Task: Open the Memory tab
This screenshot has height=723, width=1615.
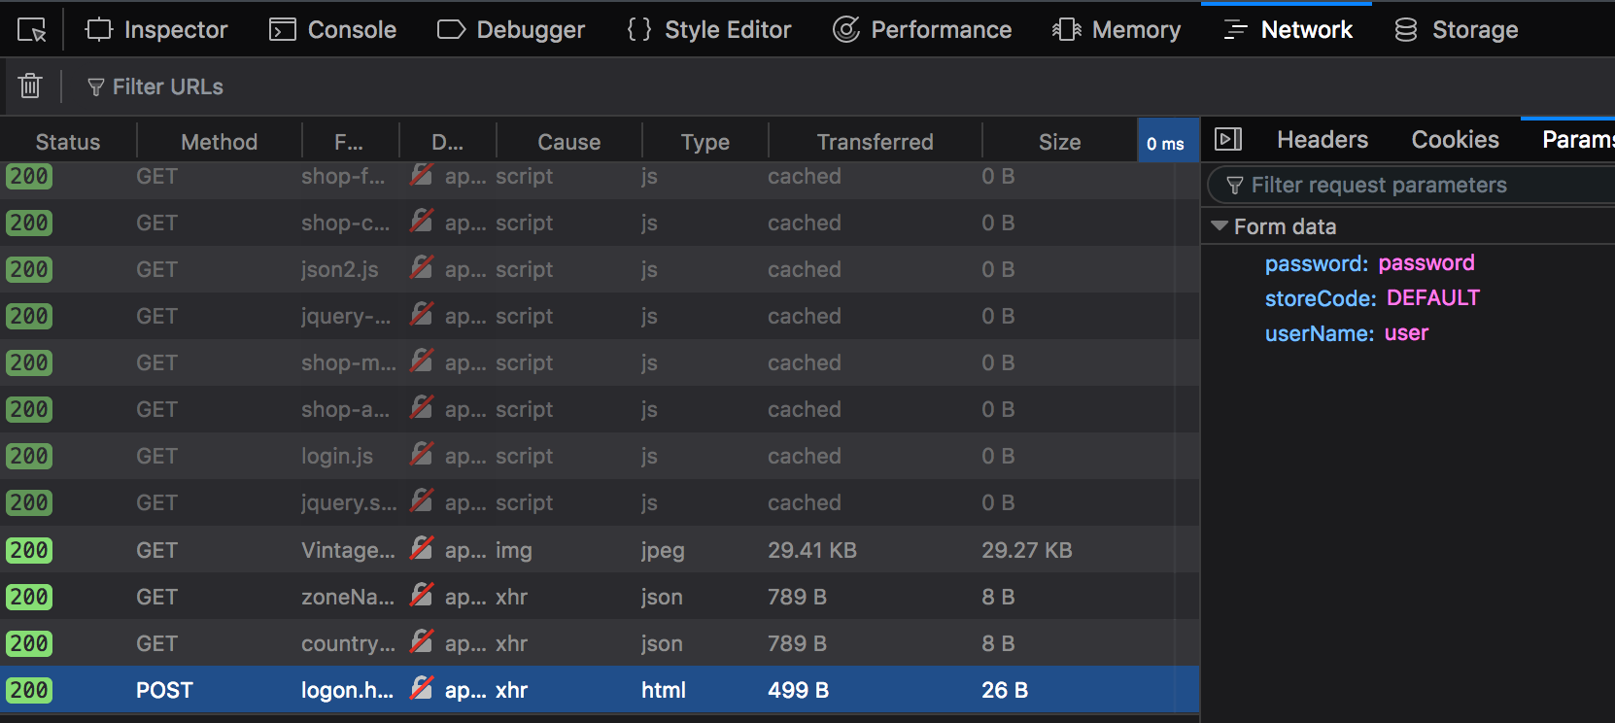Action: point(1117,30)
